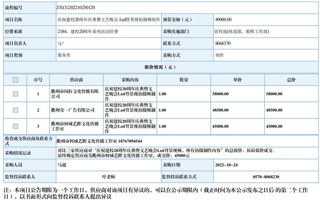The height and width of the screenshot is (202, 320).
Task: Click the budget amount 49000.00
Action: (223, 20)
